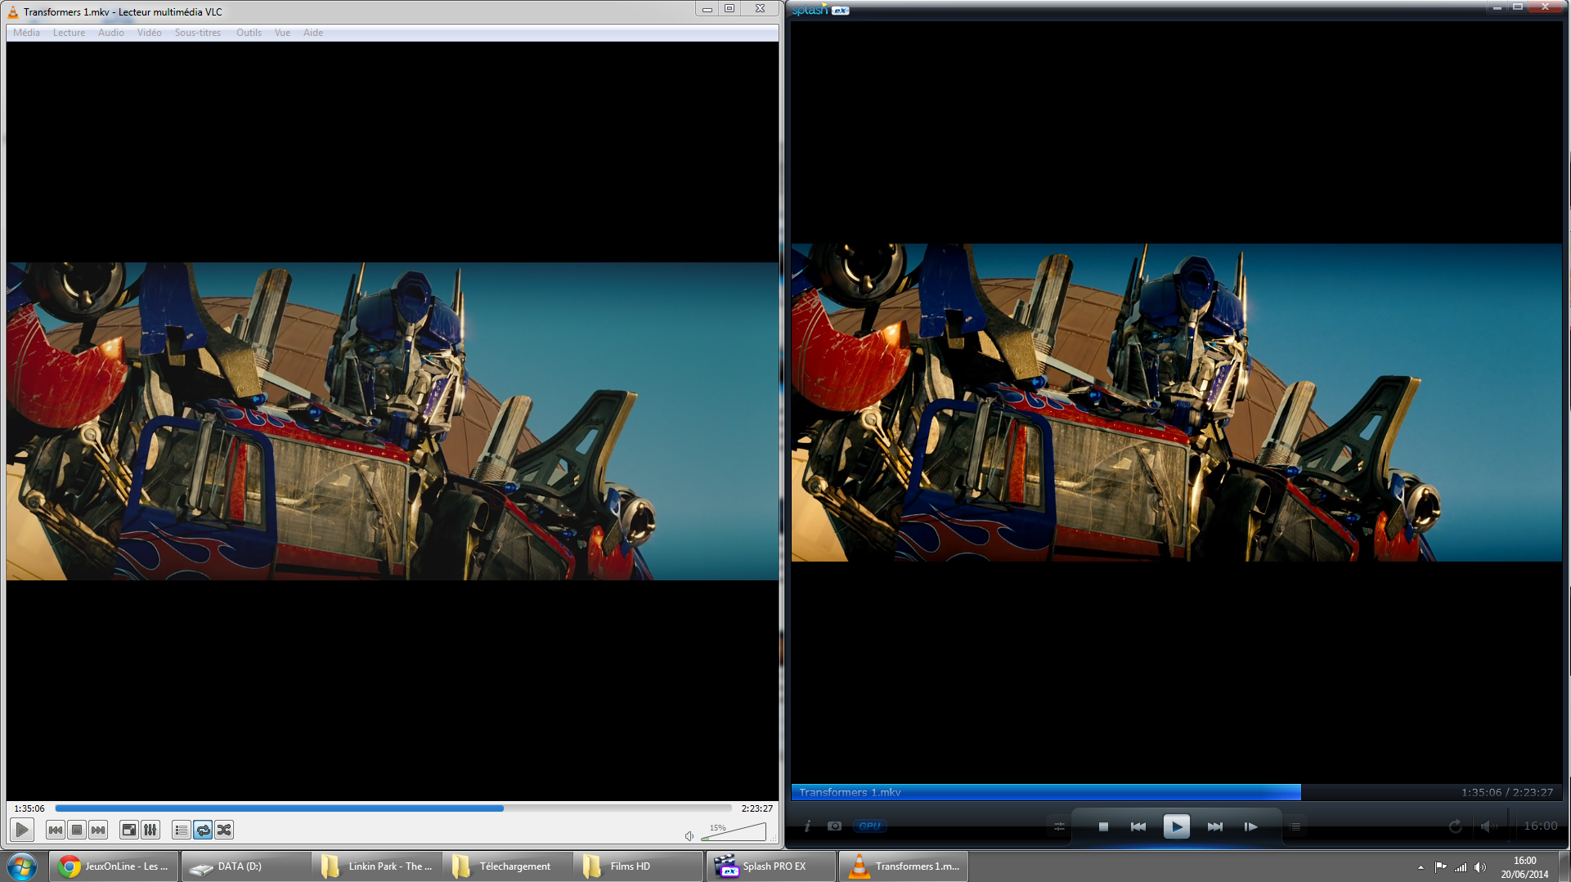Click the Splash play button
The height and width of the screenshot is (882, 1571).
[x=1177, y=826]
